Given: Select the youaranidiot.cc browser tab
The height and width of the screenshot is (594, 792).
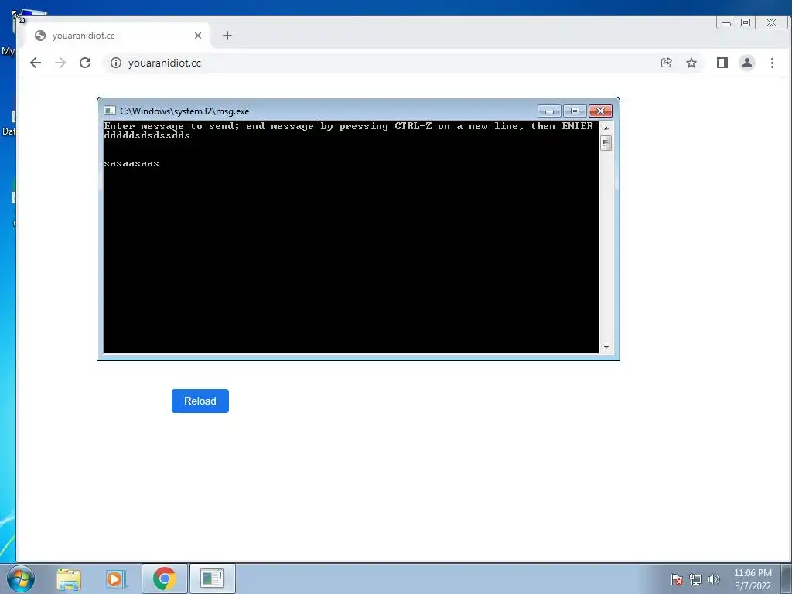Looking at the screenshot, I should [118, 36].
